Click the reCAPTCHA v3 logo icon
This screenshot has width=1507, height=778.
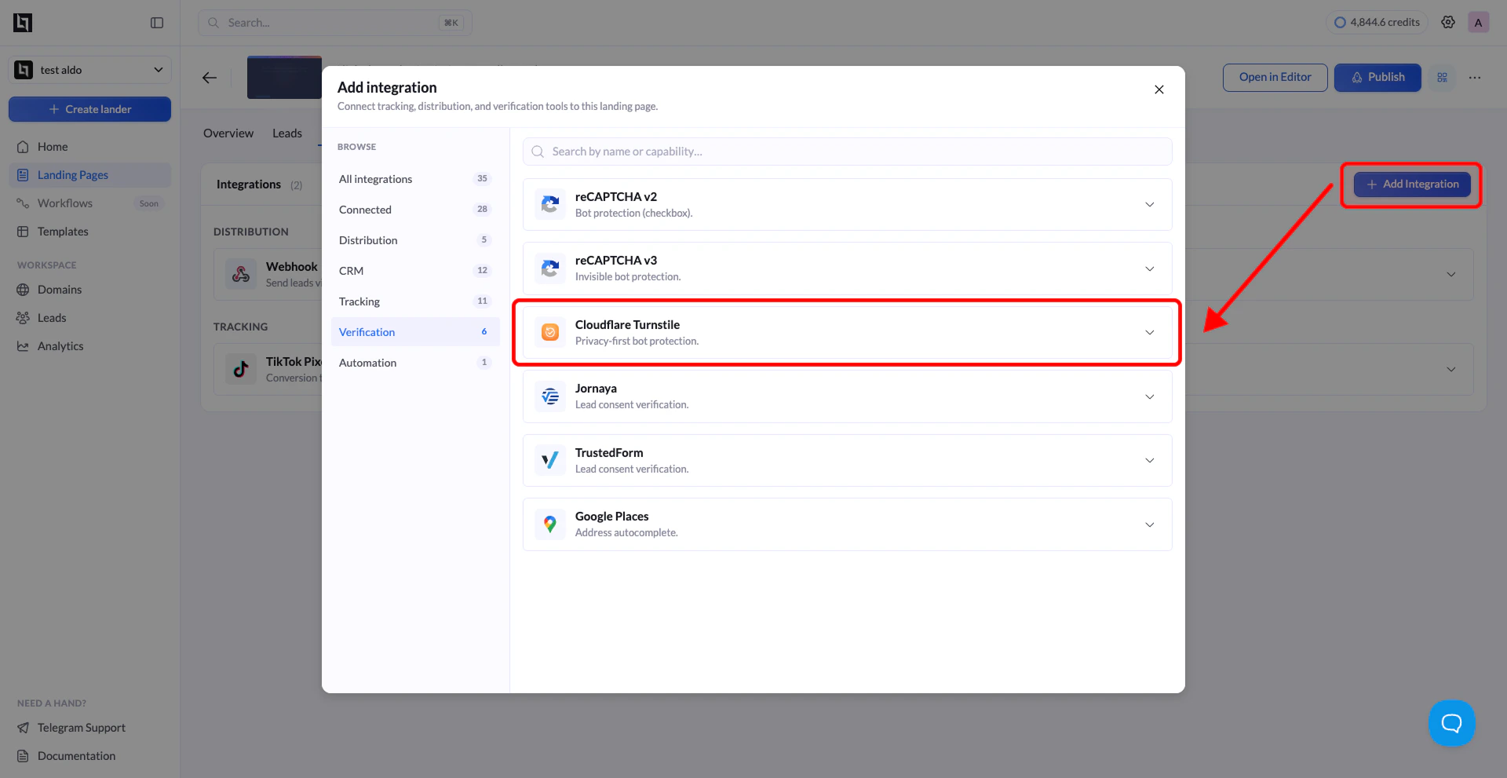pyautogui.click(x=550, y=268)
